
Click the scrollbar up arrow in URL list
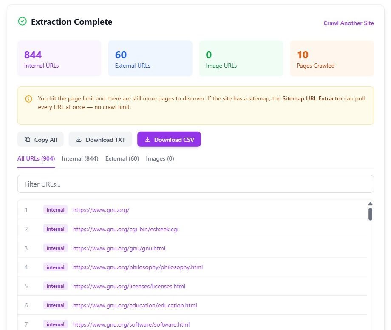pyautogui.click(x=370, y=204)
